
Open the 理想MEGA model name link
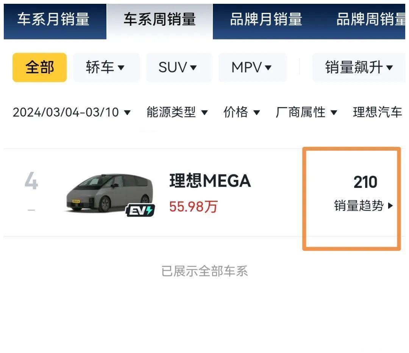[x=210, y=181]
